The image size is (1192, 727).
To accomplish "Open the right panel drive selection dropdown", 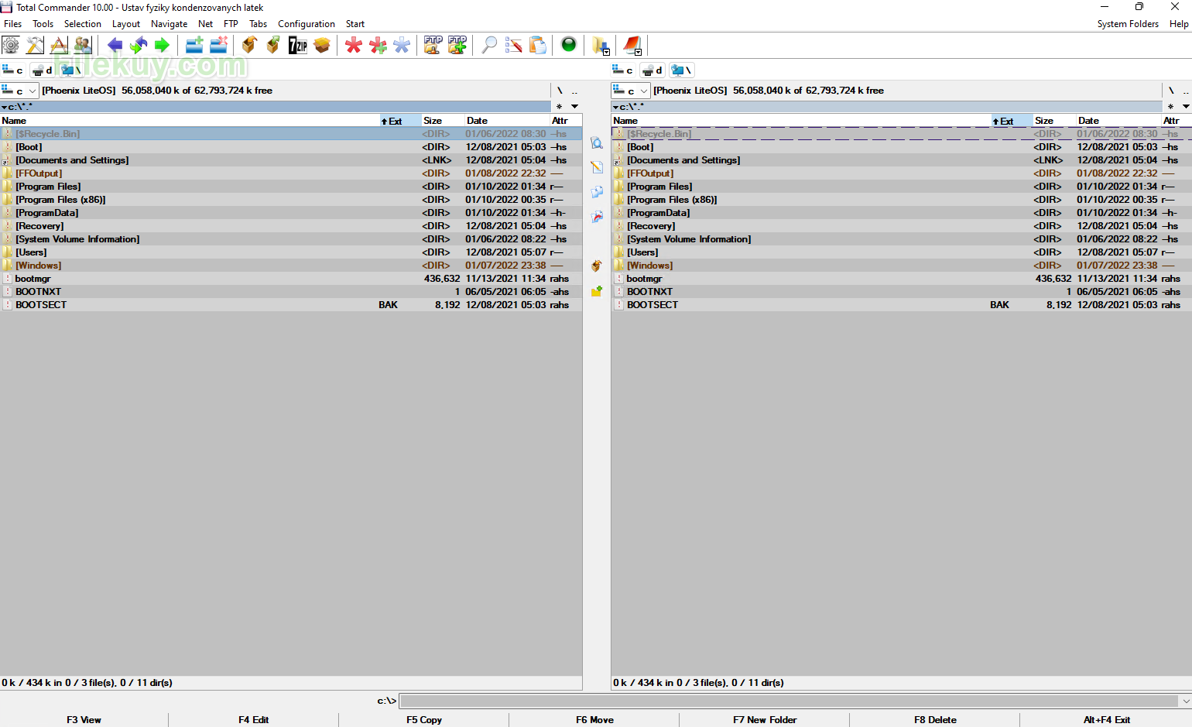I will pyautogui.click(x=631, y=91).
